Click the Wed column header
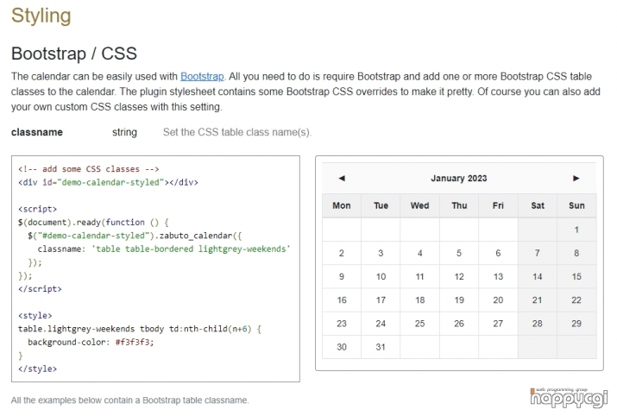617x416 pixels. (420, 205)
